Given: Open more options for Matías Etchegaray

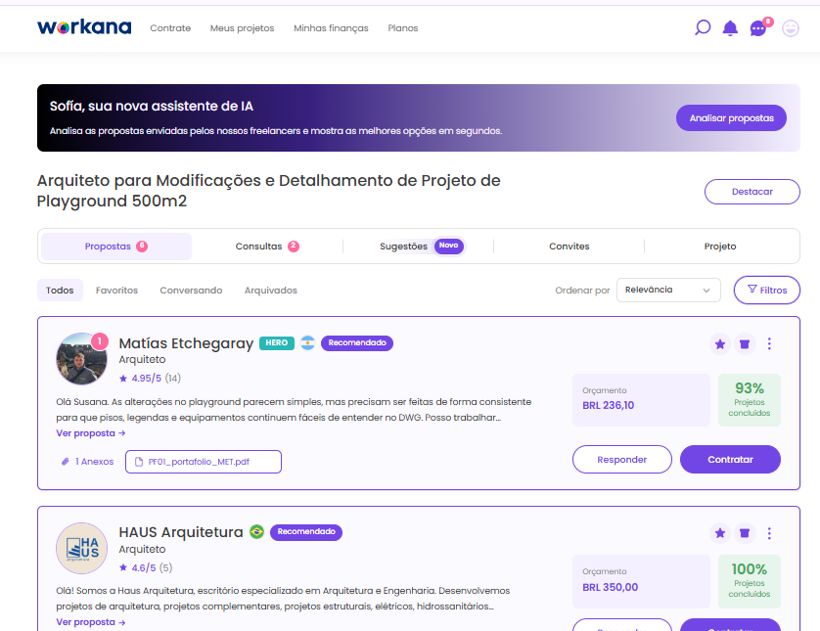Looking at the screenshot, I should point(769,343).
